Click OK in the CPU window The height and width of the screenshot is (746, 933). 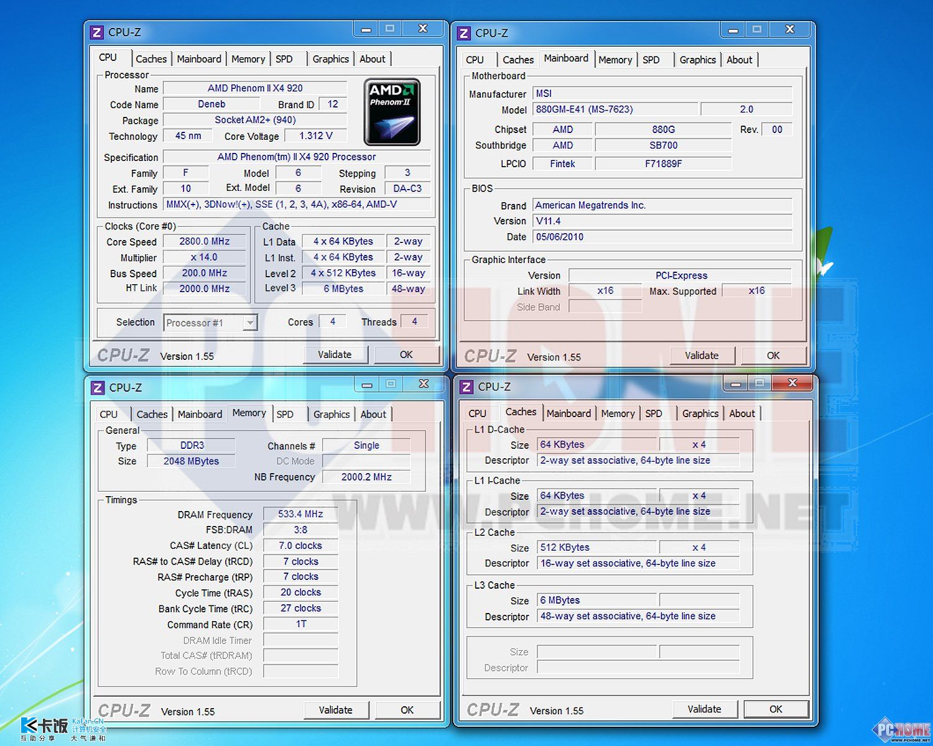(x=406, y=354)
